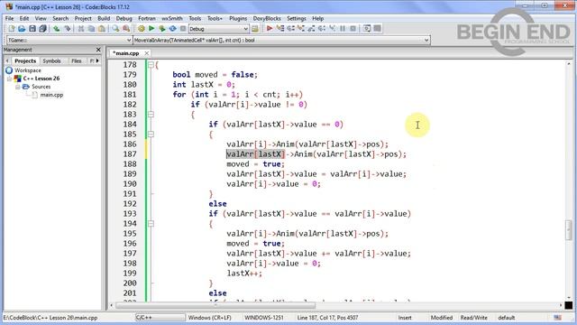
Task: Show previous Management tabs with left arrow
Action: (x=7, y=60)
